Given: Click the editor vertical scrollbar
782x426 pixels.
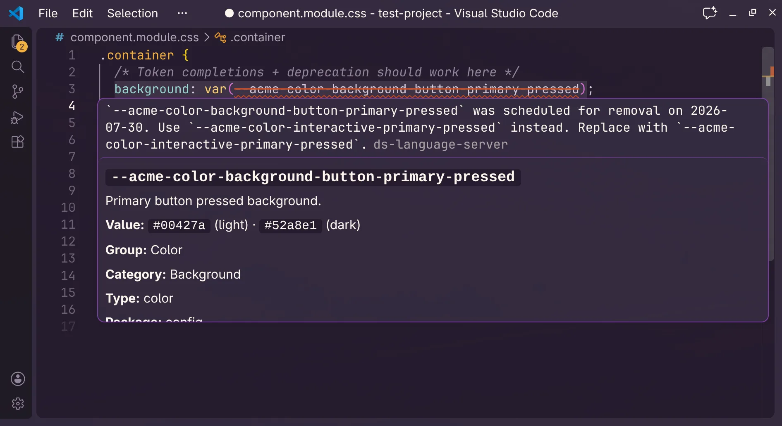Looking at the screenshot, I should click(768, 154).
